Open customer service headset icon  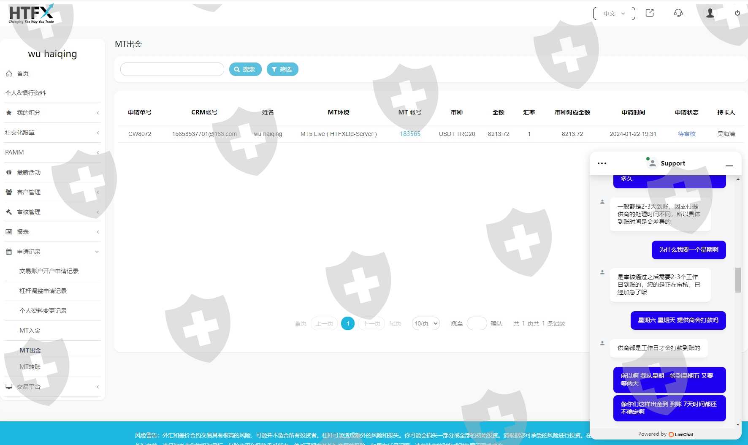coord(678,13)
